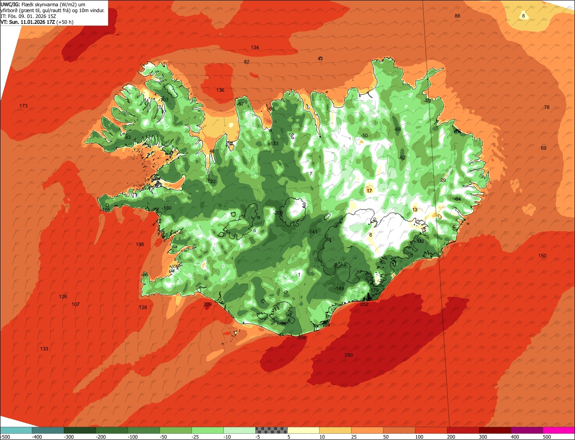Viewport: 575px width, 440px height.
Task: Click the '128' value on the map
Action: [143, 307]
